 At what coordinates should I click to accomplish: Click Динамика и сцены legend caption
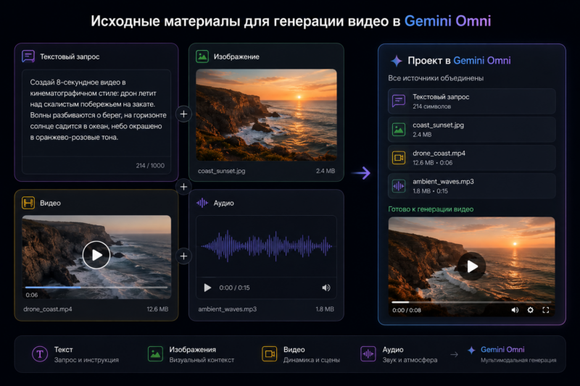(x=312, y=360)
